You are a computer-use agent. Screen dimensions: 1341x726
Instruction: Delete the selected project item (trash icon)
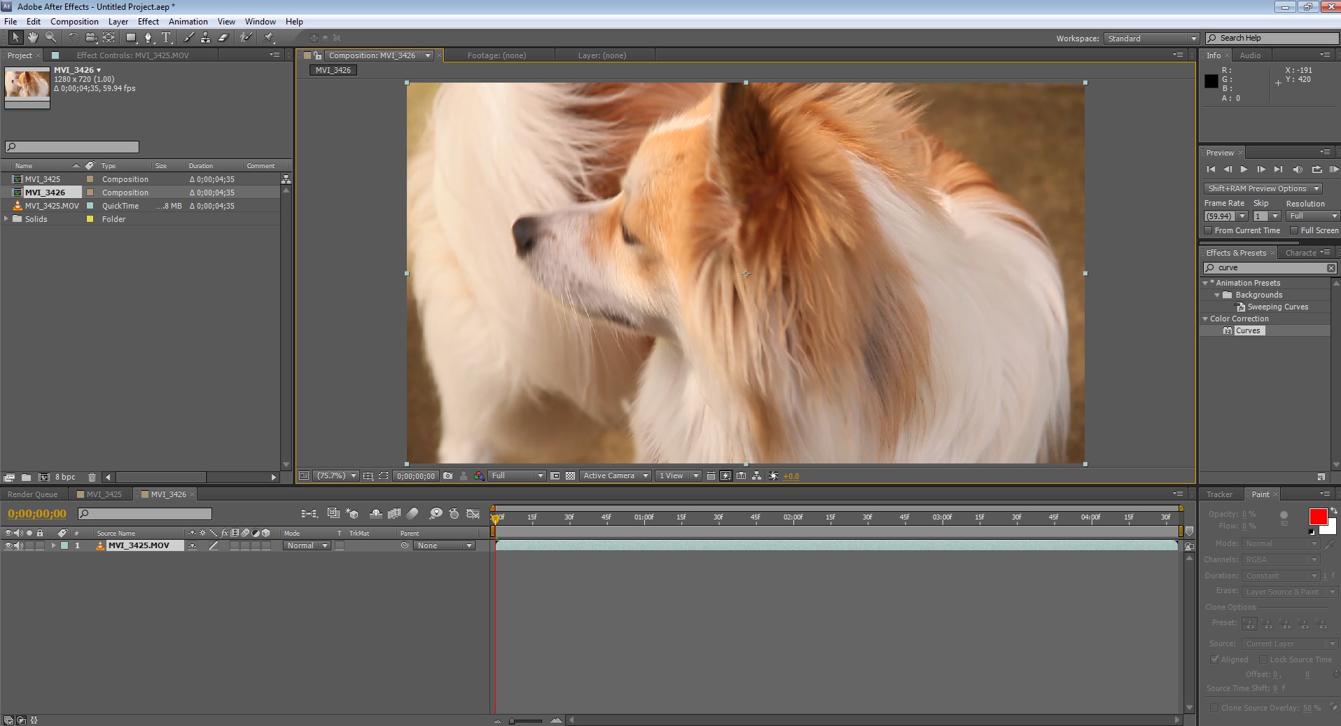click(x=92, y=477)
